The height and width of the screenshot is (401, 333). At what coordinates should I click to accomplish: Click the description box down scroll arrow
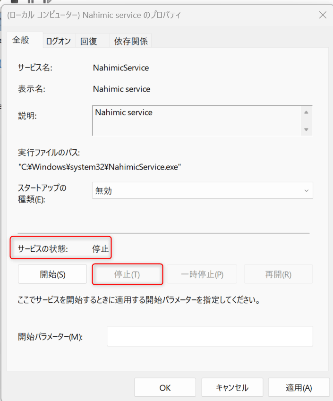click(306, 129)
